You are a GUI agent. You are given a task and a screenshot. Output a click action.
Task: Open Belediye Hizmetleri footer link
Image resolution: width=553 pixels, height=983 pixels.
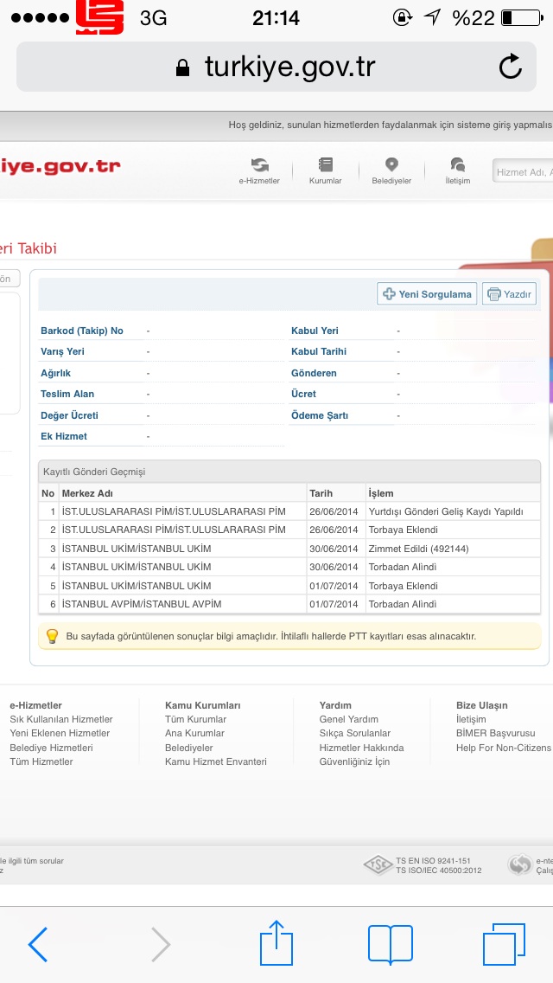[x=51, y=748]
